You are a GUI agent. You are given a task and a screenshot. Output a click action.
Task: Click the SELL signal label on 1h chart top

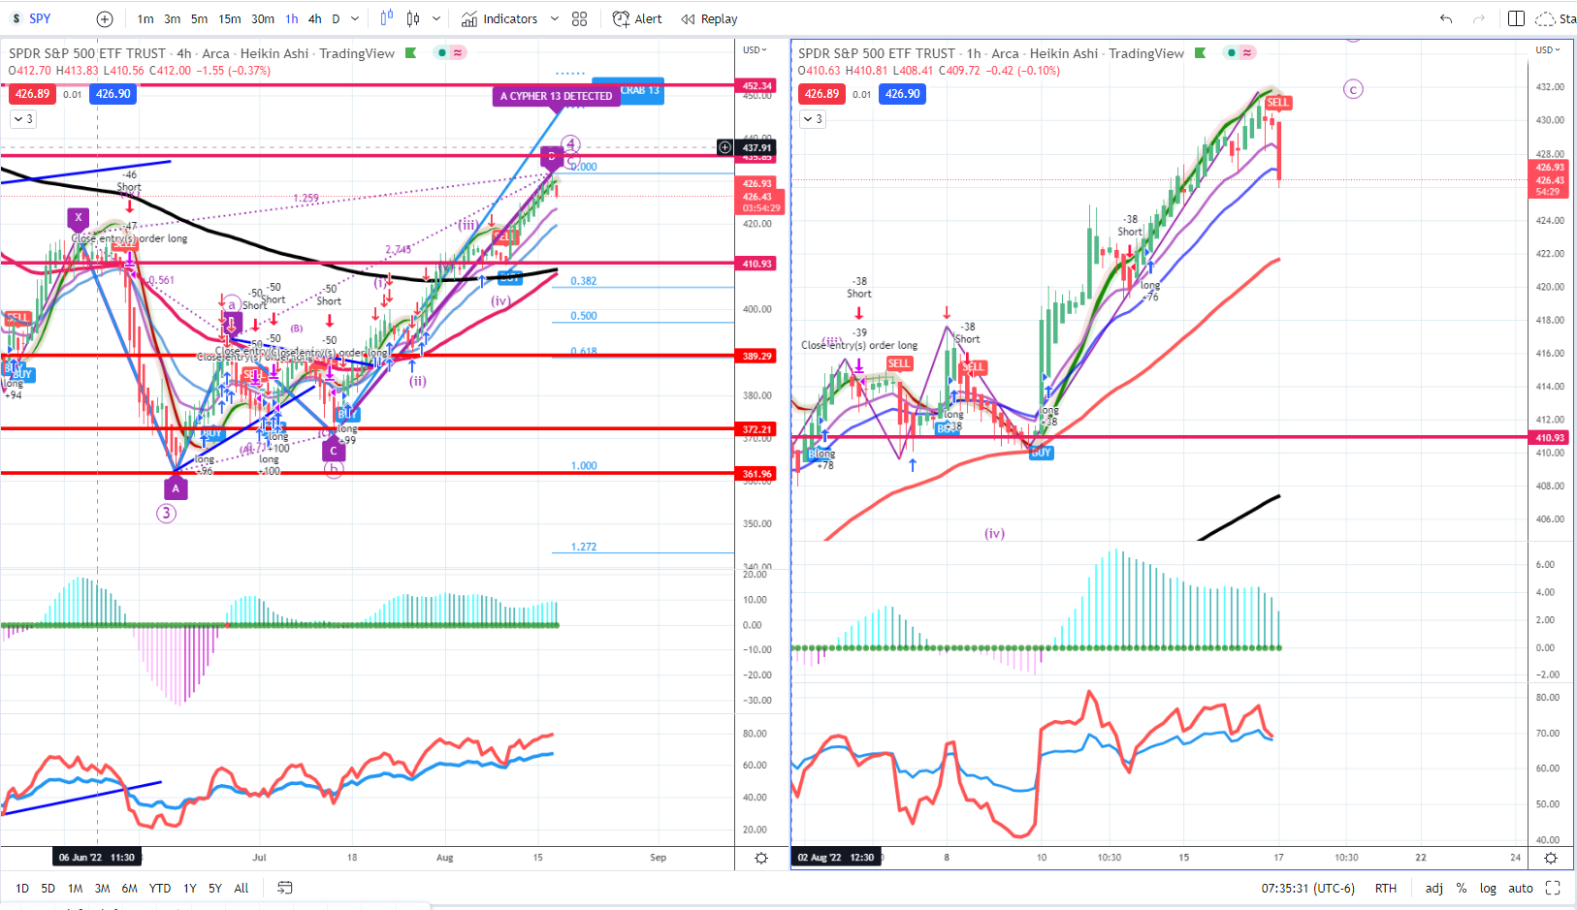pos(1277,102)
